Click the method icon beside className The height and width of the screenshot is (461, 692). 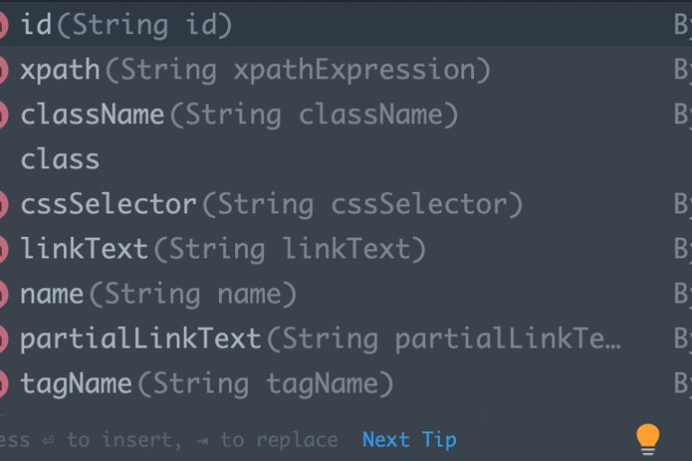(3, 115)
